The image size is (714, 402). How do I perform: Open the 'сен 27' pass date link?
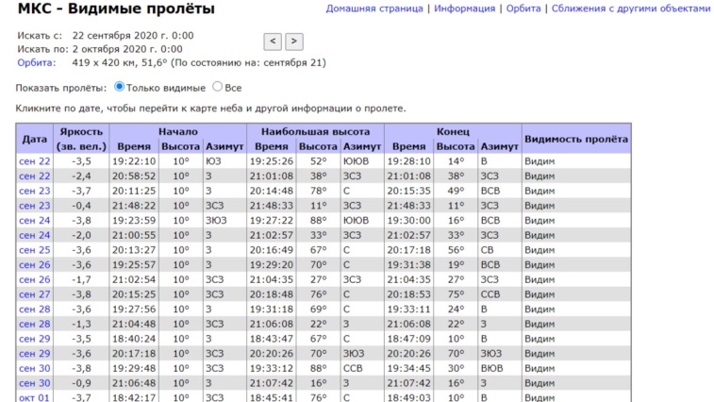click(x=35, y=294)
